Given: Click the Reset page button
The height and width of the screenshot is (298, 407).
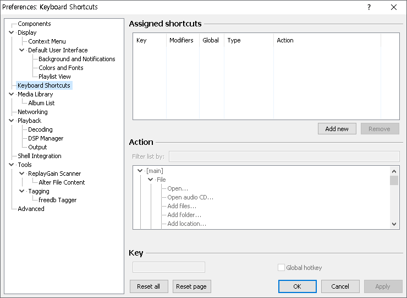Looking at the screenshot, I should (x=191, y=286).
